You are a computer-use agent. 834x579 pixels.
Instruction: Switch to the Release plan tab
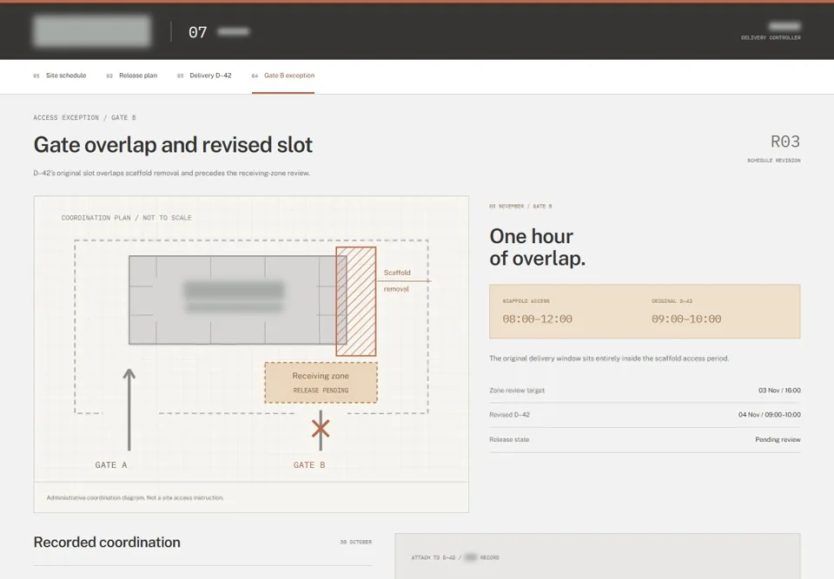coord(132,76)
